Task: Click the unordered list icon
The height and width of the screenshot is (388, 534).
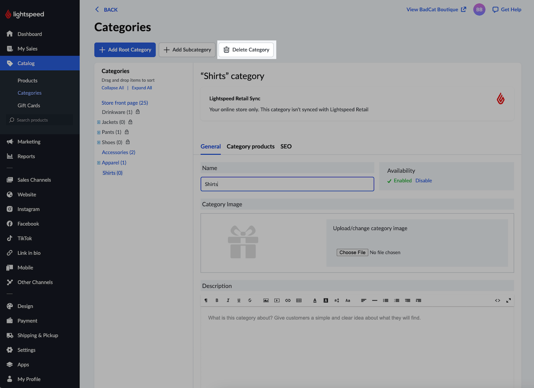Action: (x=386, y=300)
